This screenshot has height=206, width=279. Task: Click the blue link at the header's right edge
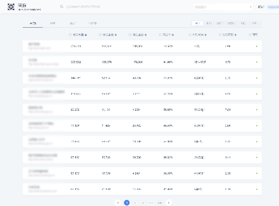[273, 7]
